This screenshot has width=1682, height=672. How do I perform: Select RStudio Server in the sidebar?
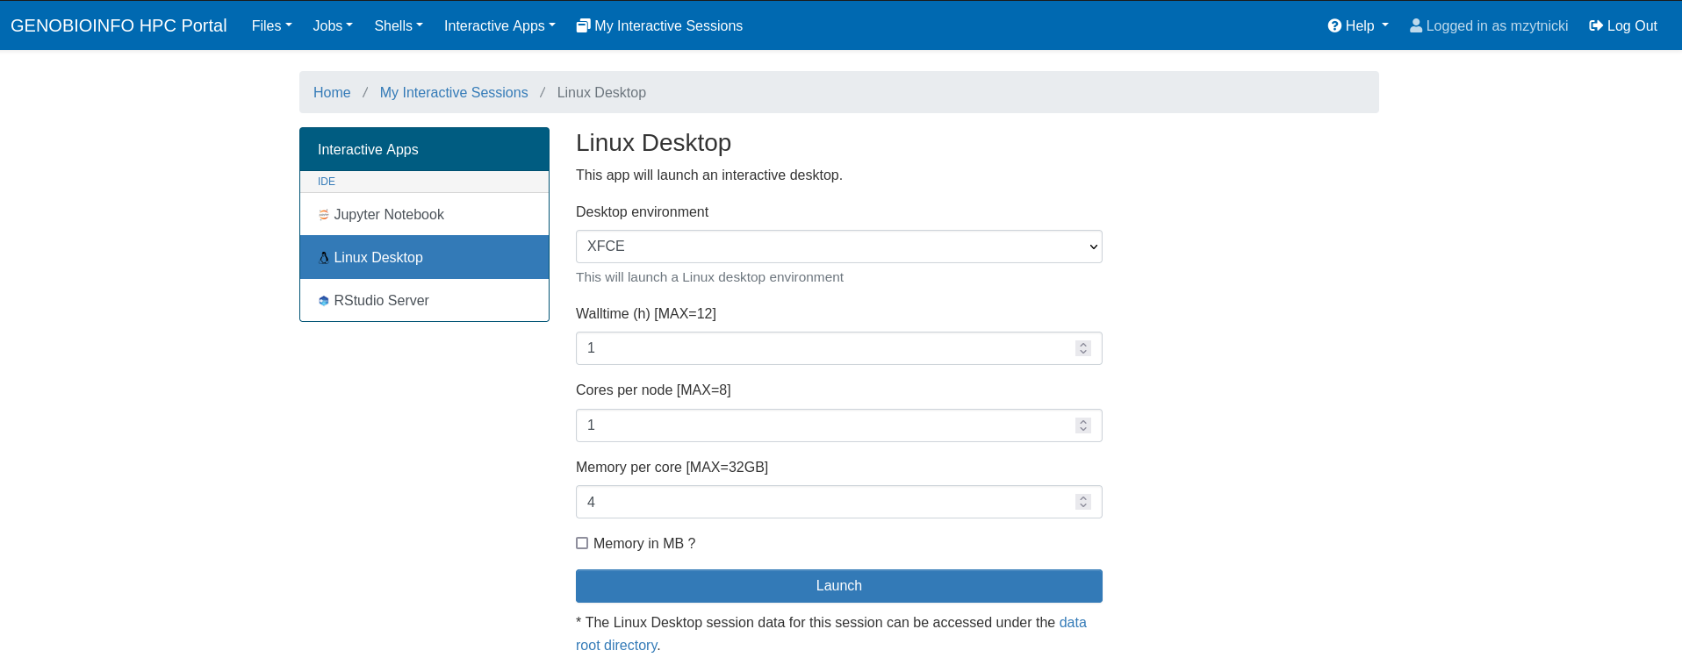pos(424,300)
